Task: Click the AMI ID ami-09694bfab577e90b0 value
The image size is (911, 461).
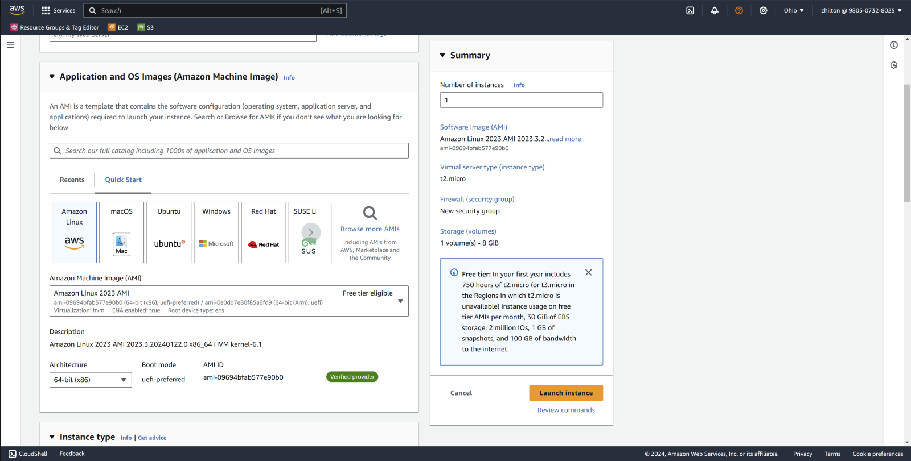Action: pyautogui.click(x=243, y=377)
